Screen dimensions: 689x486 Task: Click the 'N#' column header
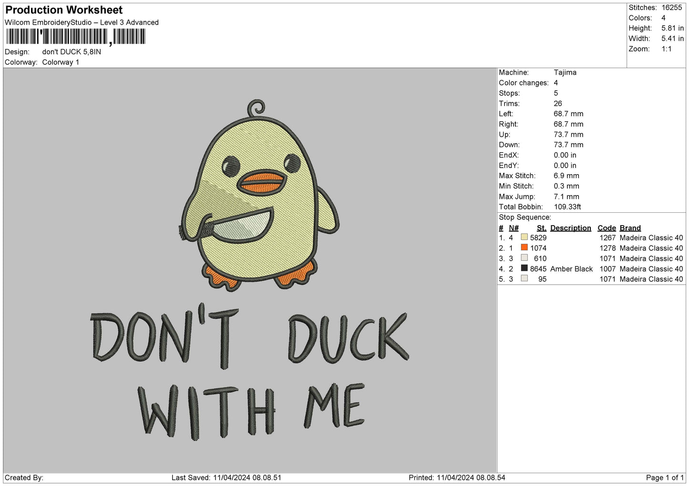tap(514, 228)
